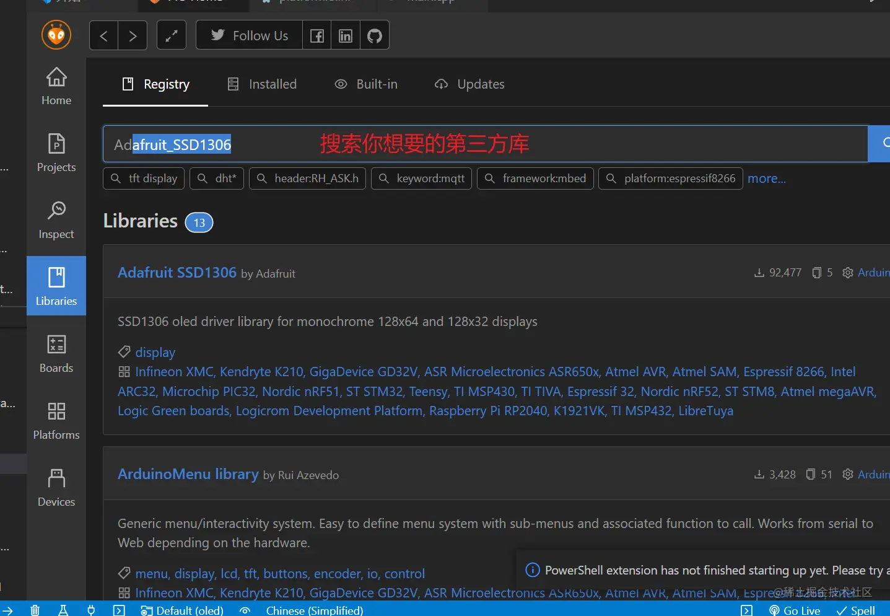Click the serial monitor plug icon
The image size is (890, 616).
pos(91,610)
